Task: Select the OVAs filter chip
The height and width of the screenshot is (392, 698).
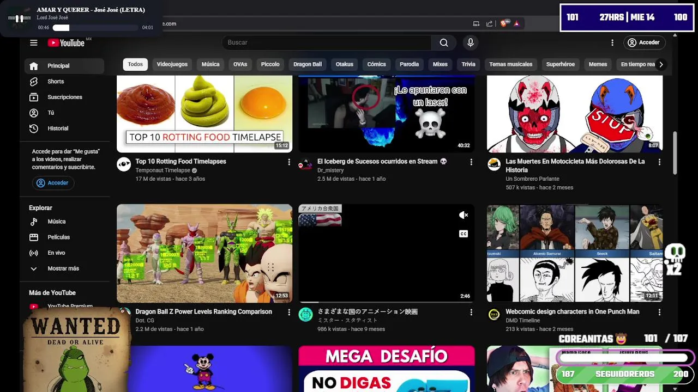Action: click(x=240, y=64)
